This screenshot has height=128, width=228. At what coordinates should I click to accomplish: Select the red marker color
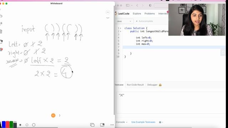click(x=7, y=124)
